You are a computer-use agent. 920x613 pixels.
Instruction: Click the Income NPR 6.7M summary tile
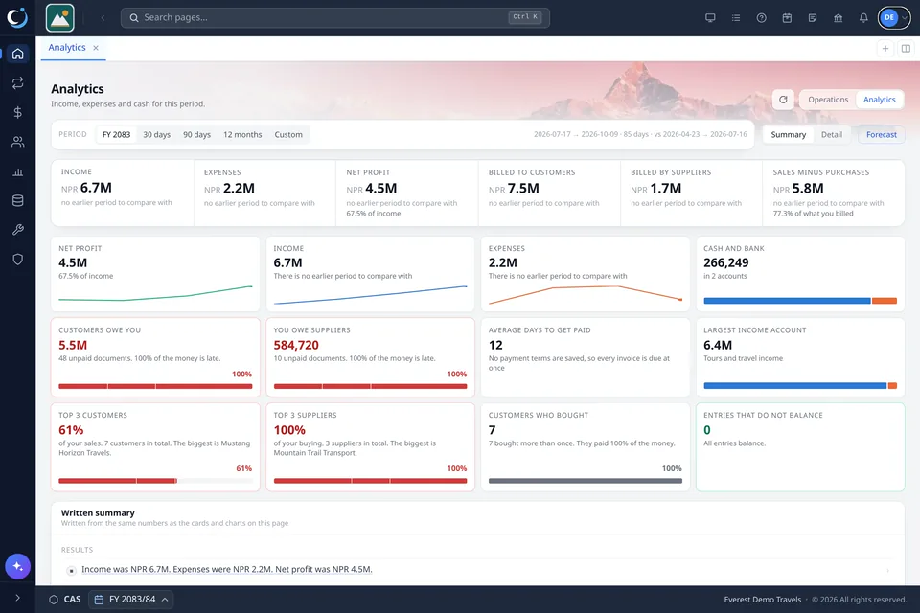click(x=122, y=193)
